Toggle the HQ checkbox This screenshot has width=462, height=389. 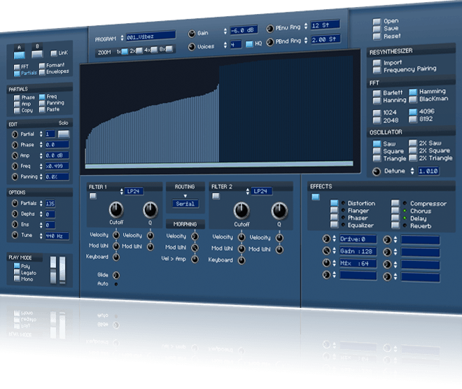[249, 44]
